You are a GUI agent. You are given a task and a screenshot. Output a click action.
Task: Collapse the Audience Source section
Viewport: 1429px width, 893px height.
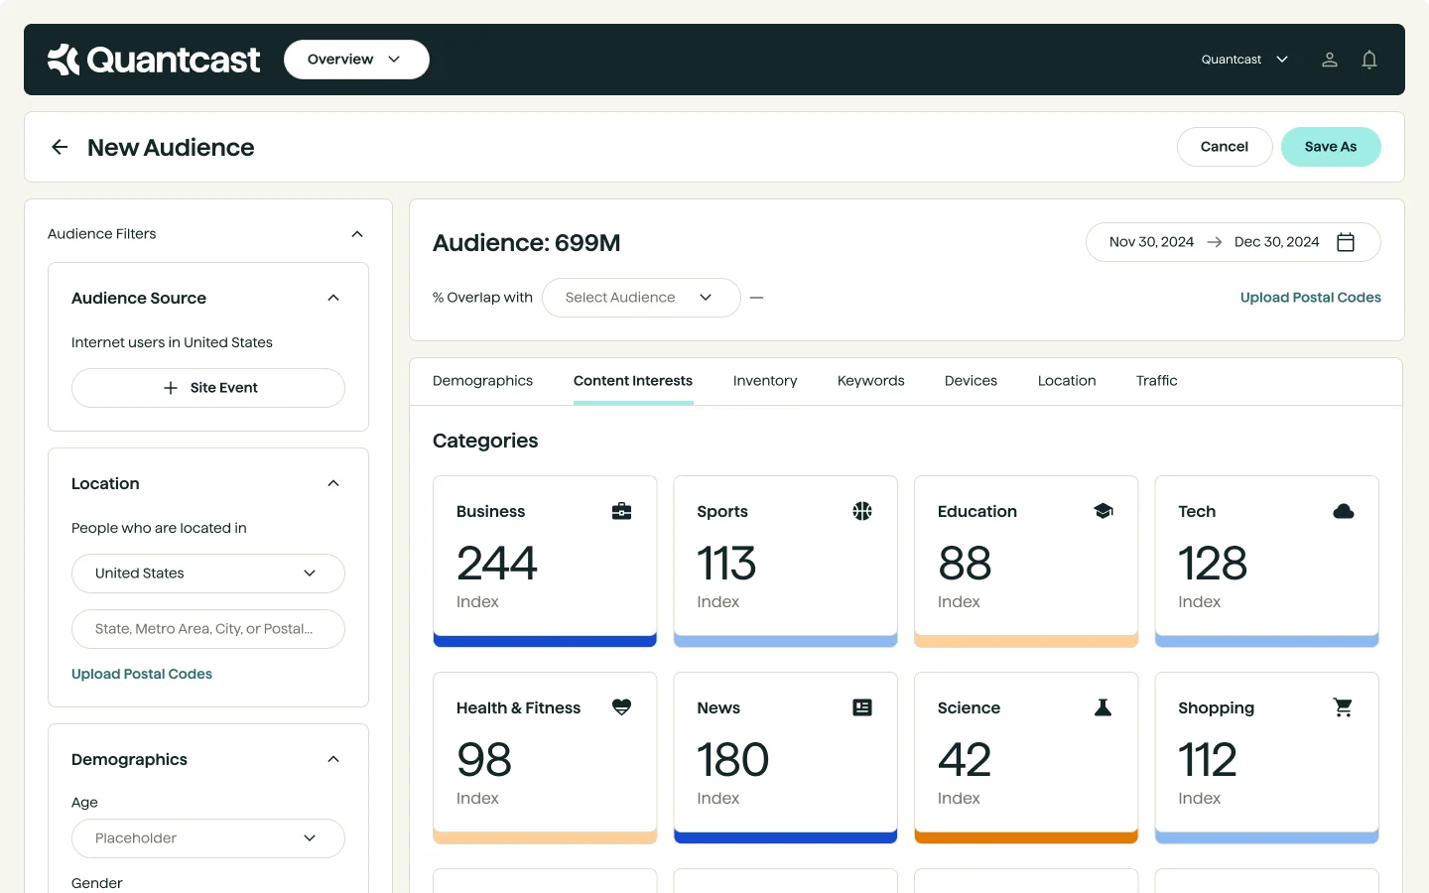coord(333,298)
